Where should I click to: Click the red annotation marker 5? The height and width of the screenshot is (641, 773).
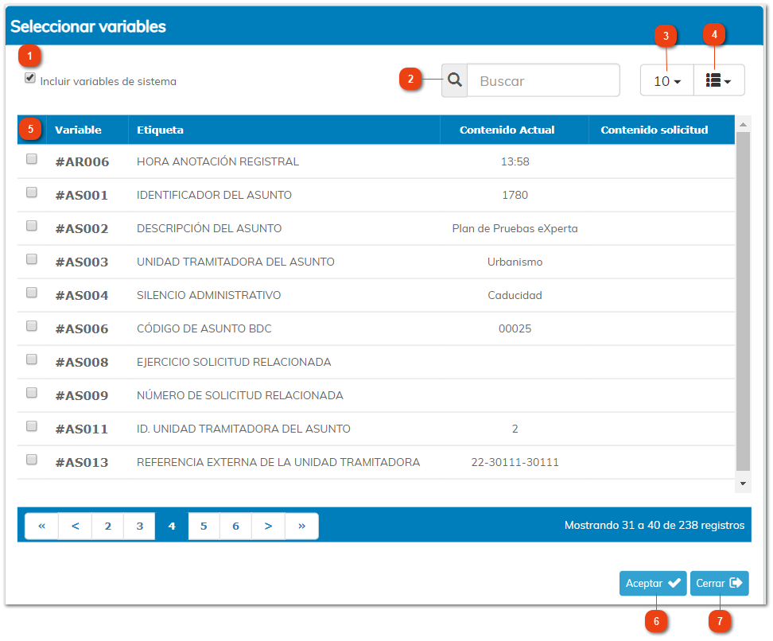(31, 128)
